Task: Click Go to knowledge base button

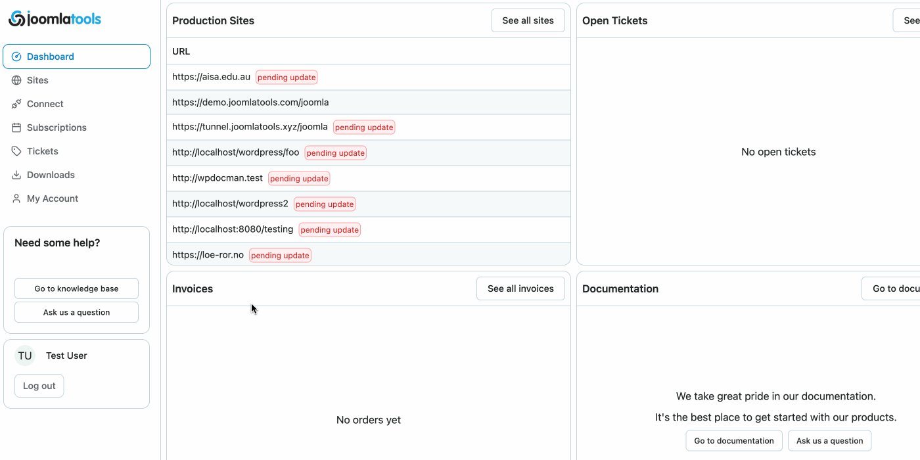Action: [x=76, y=288]
